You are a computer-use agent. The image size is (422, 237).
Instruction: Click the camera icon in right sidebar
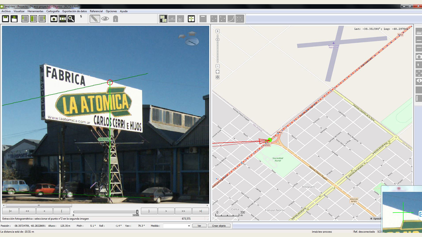point(419,56)
